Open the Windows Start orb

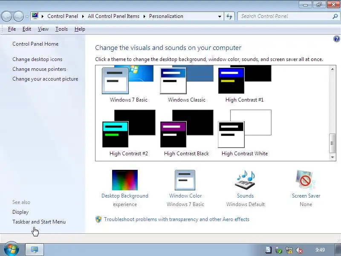(x=12, y=249)
